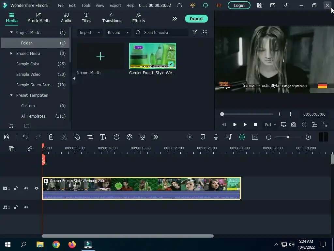Add text with the Text tool

[x=103, y=137]
